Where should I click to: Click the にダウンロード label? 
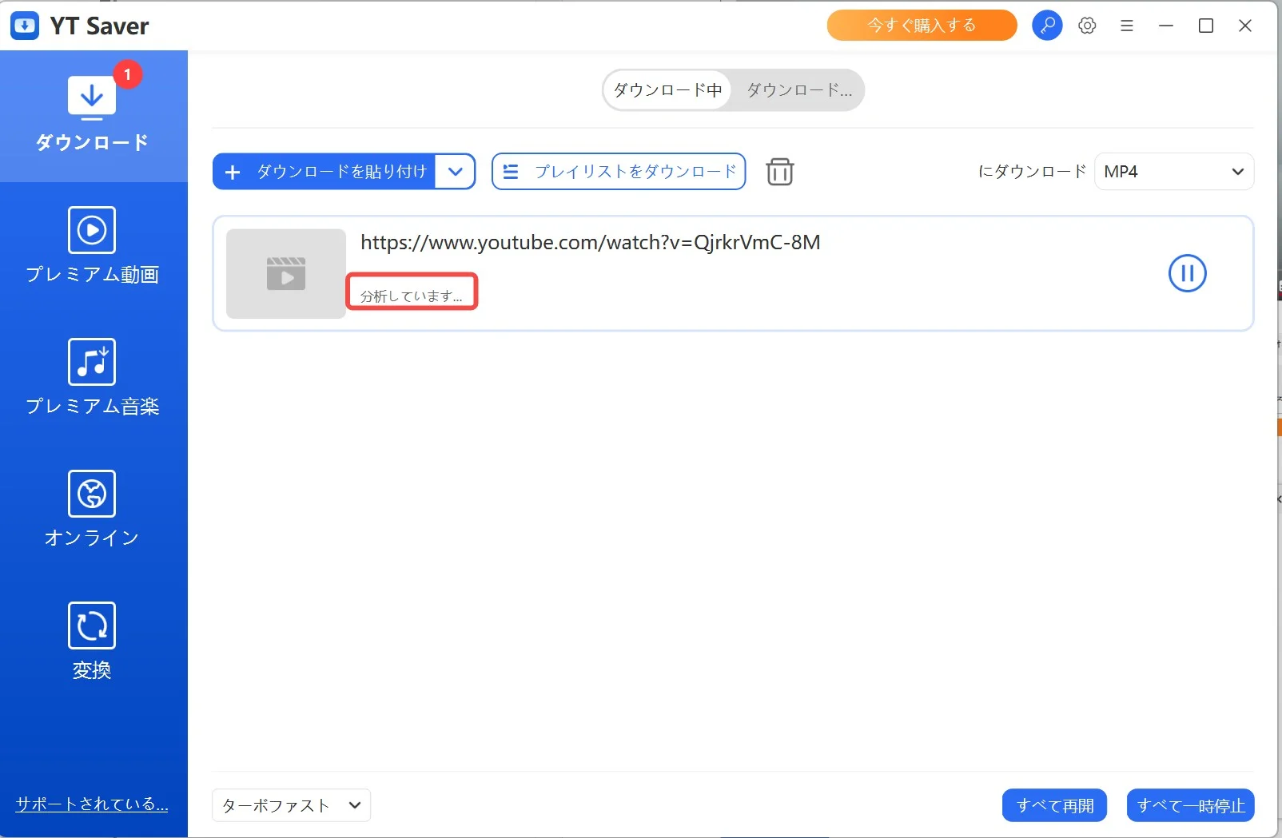pos(1032,172)
